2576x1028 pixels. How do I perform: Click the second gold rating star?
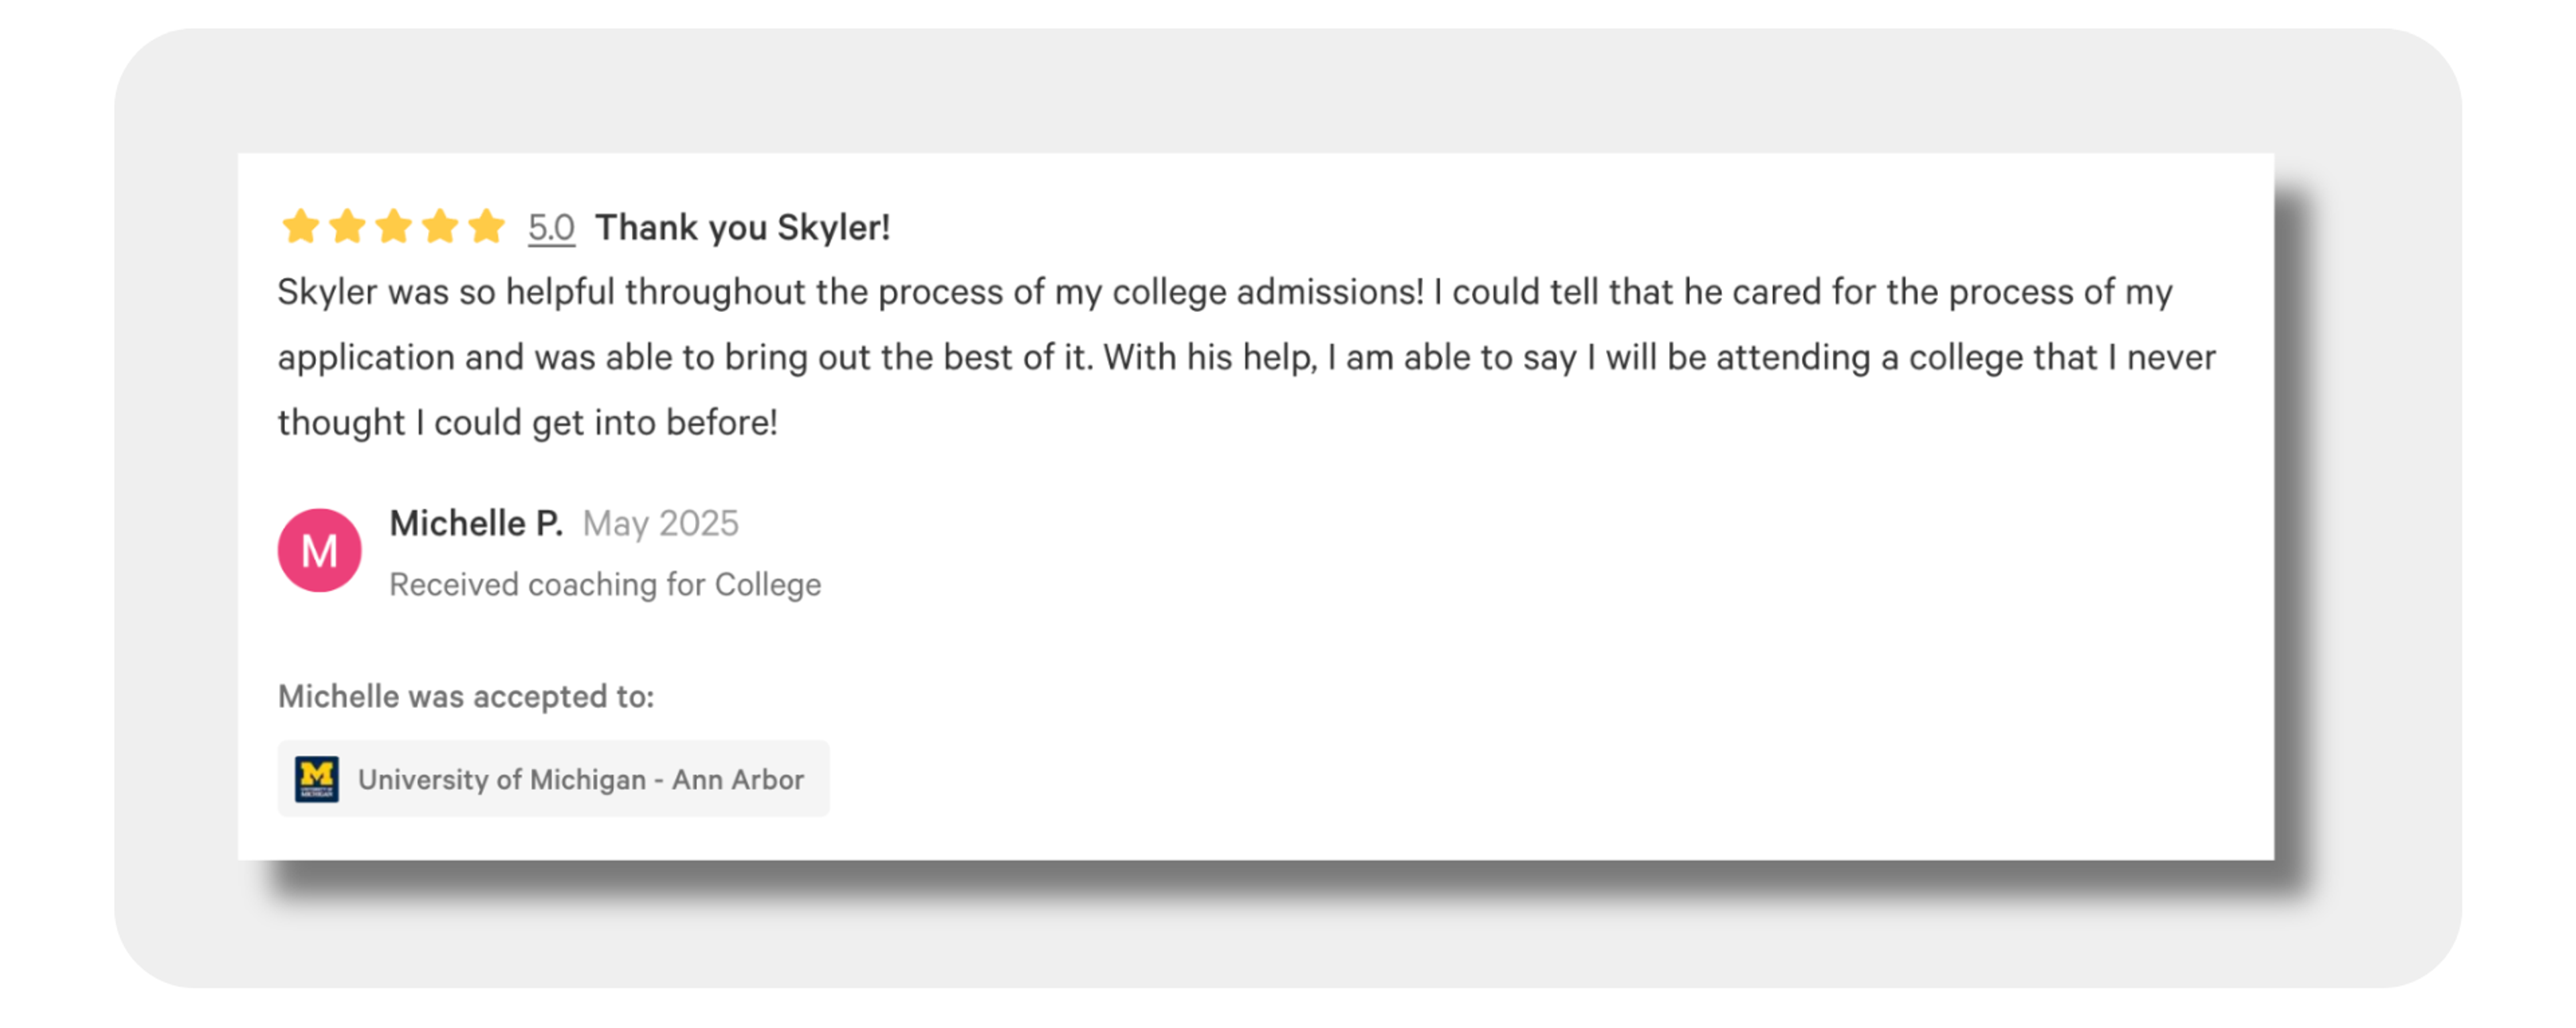click(x=347, y=227)
